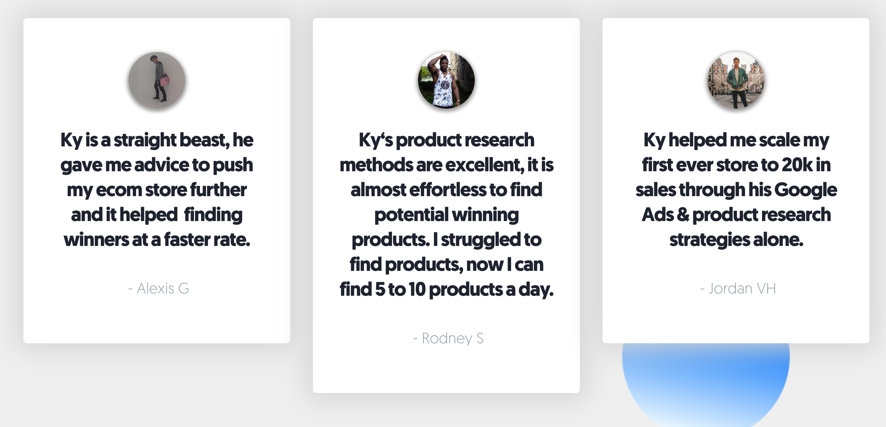This screenshot has height=427, width=886.
Task: Click Jordan VH's circular avatar photo
Action: [736, 80]
